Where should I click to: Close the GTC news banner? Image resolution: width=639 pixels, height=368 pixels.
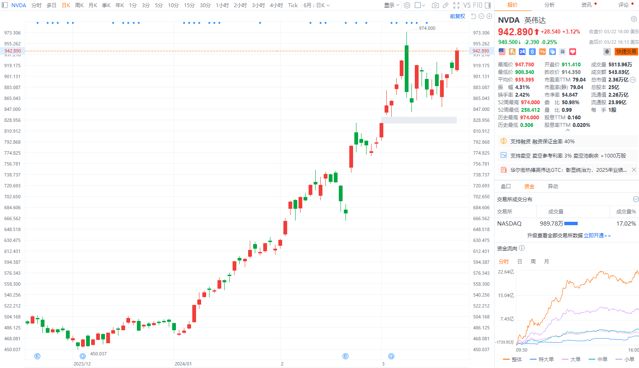tap(634, 170)
